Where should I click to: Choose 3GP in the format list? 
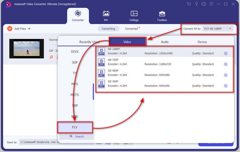pos(75,62)
